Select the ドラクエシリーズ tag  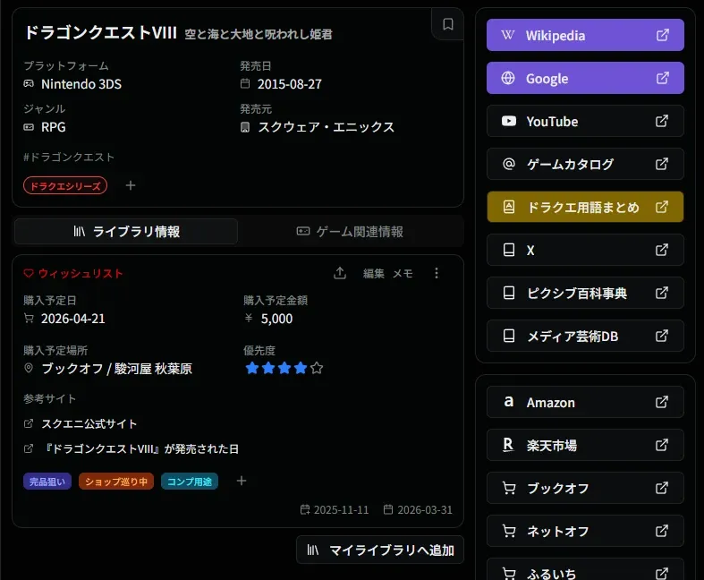tap(65, 185)
